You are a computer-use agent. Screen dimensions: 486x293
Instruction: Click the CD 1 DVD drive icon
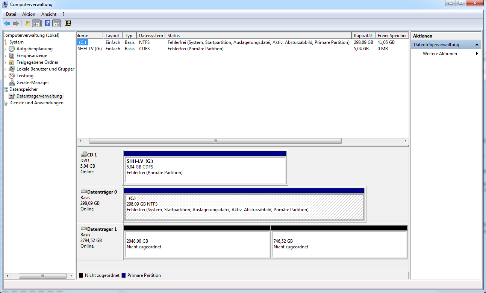[x=83, y=154]
